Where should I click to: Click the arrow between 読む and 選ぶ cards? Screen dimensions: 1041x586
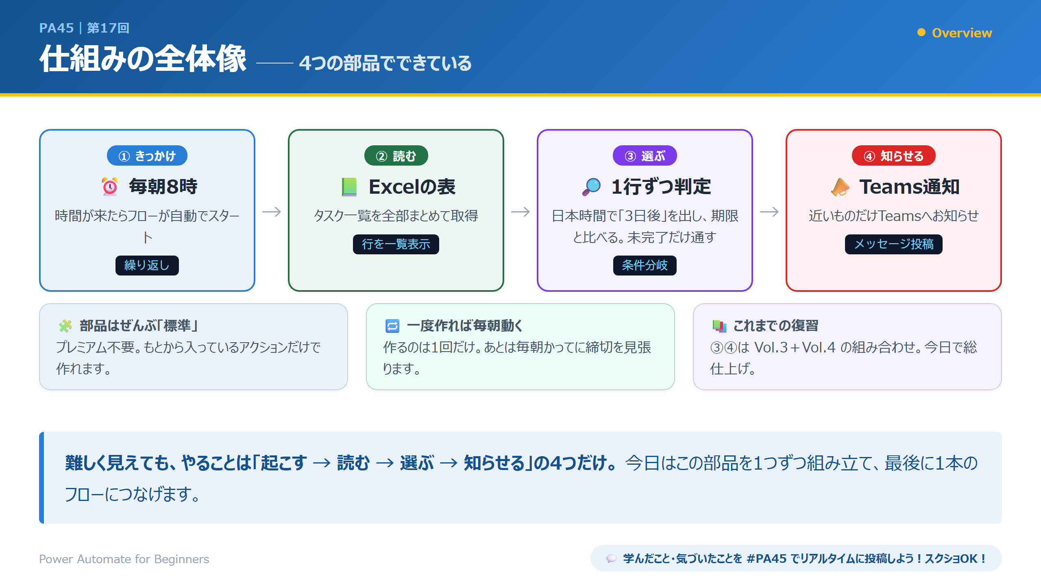[520, 212]
